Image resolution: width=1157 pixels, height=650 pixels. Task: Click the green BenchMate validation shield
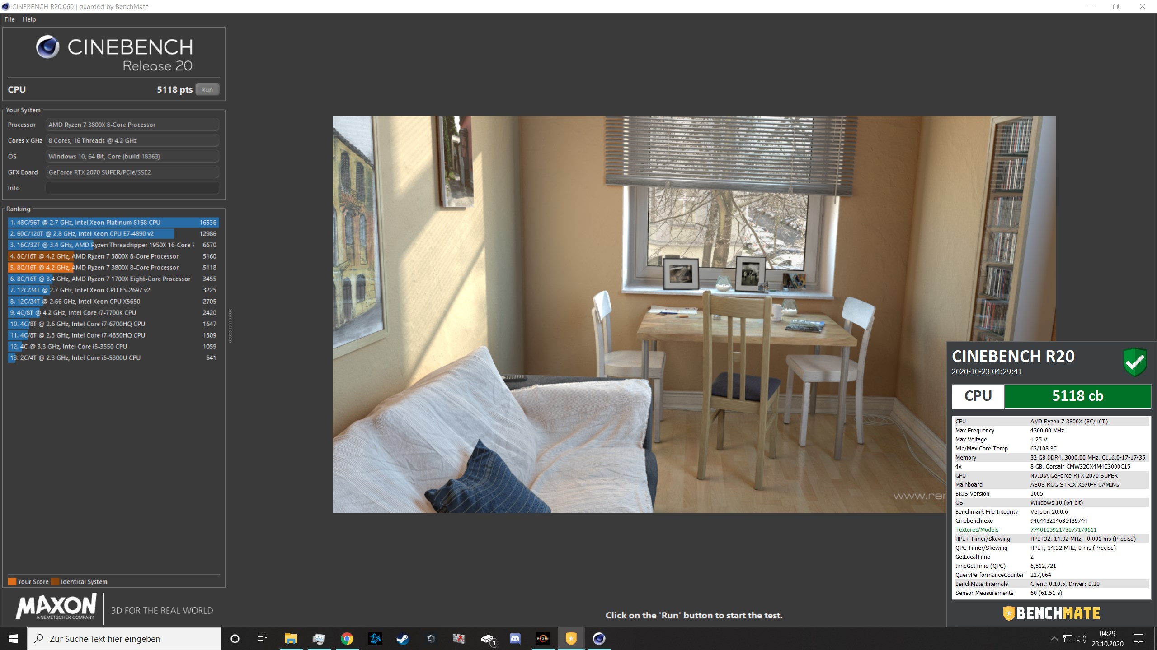coord(1135,362)
